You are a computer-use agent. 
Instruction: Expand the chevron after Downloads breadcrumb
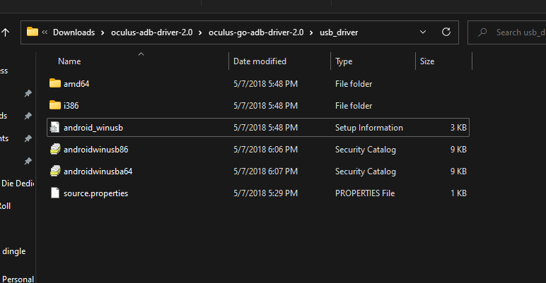click(103, 32)
